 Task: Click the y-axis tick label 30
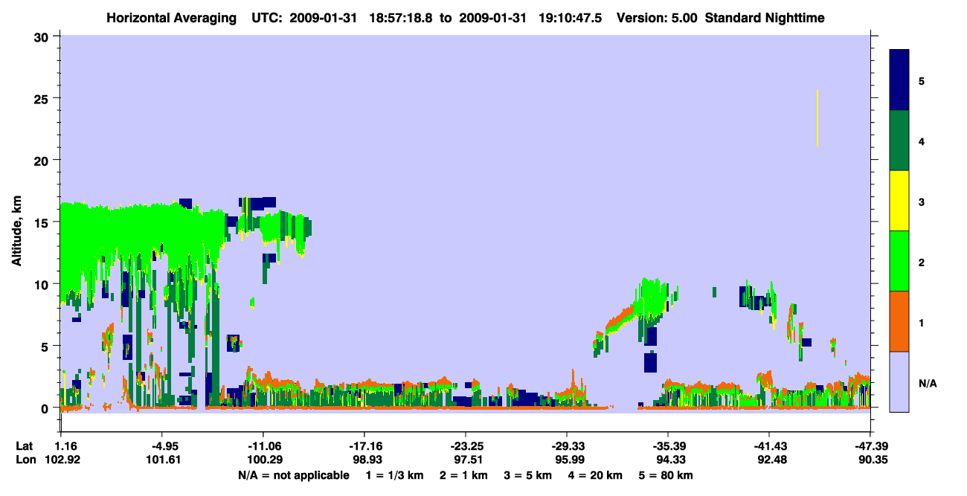42,36
